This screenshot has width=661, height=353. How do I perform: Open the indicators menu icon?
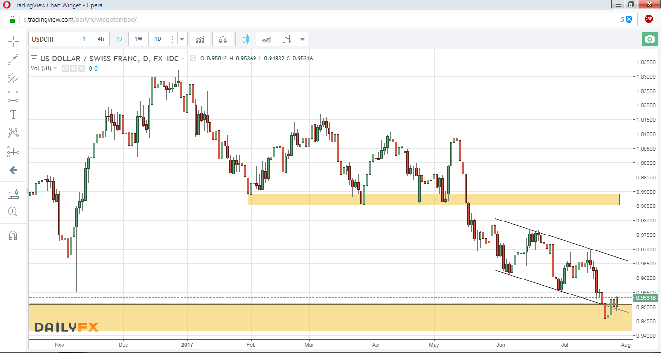coord(200,39)
